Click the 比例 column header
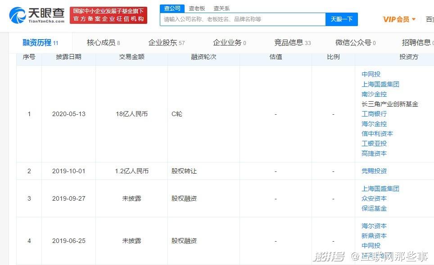Screen dimensions: 434x265 (333, 57)
